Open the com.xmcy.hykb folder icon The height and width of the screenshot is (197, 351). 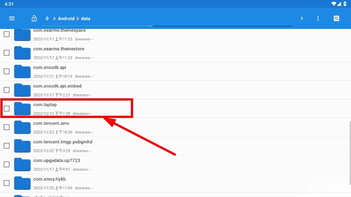tap(22, 183)
